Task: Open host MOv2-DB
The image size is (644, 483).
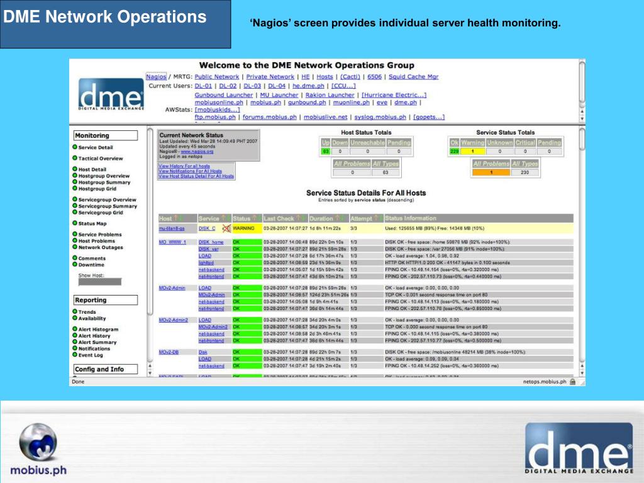Action: click(169, 352)
